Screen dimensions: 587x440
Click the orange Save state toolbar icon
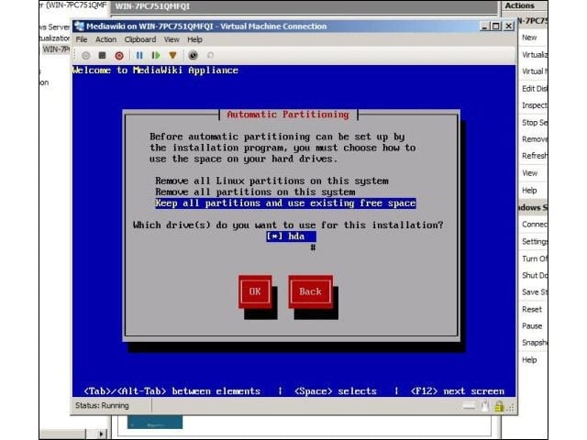click(x=172, y=55)
